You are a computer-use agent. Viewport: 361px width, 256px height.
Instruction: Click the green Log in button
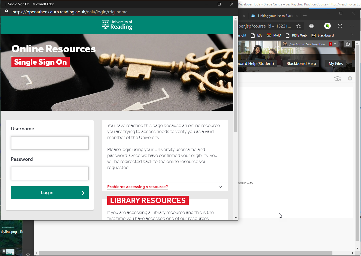coord(50,193)
